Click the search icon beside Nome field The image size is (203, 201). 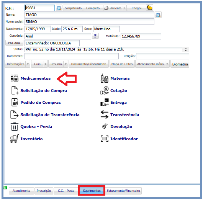coord(158,15)
